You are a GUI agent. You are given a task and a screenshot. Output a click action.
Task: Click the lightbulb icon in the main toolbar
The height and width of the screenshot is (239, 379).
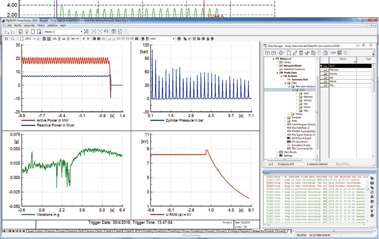(x=27, y=32)
